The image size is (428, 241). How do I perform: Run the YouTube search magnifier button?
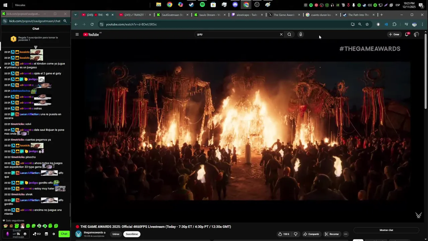point(289,34)
